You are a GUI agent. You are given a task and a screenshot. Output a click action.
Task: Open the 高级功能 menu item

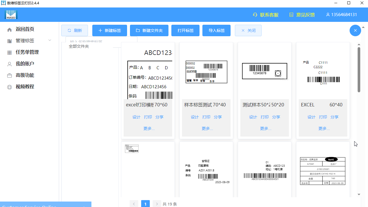pos(25,75)
